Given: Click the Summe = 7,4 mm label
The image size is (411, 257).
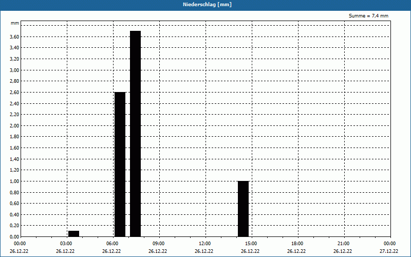Looking at the screenshot, I should pos(368,16).
